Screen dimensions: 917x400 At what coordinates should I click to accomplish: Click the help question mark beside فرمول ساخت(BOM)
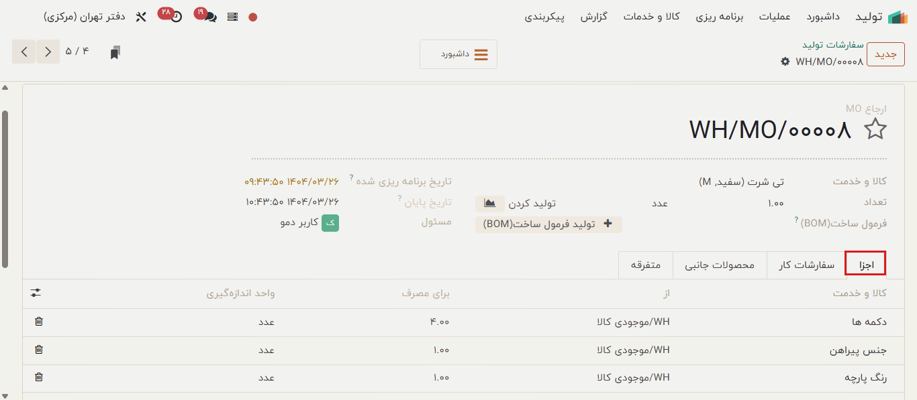[x=797, y=220]
